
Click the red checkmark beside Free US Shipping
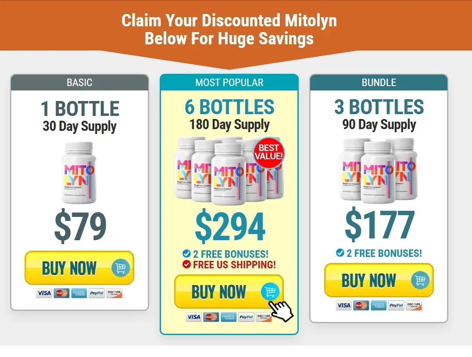(186, 264)
